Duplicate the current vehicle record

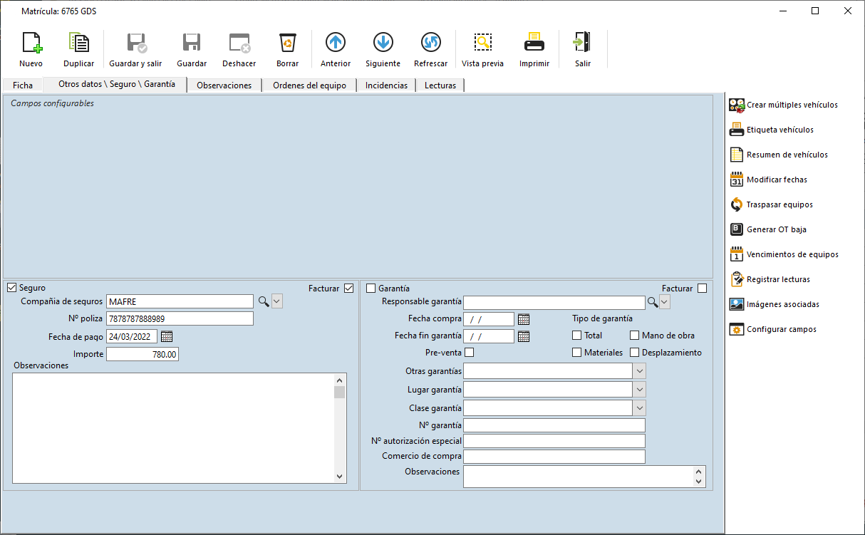coord(78,49)
